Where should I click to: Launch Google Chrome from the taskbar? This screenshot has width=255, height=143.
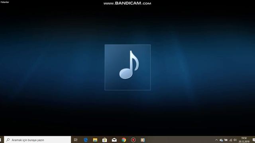click(x=124, y=140)
